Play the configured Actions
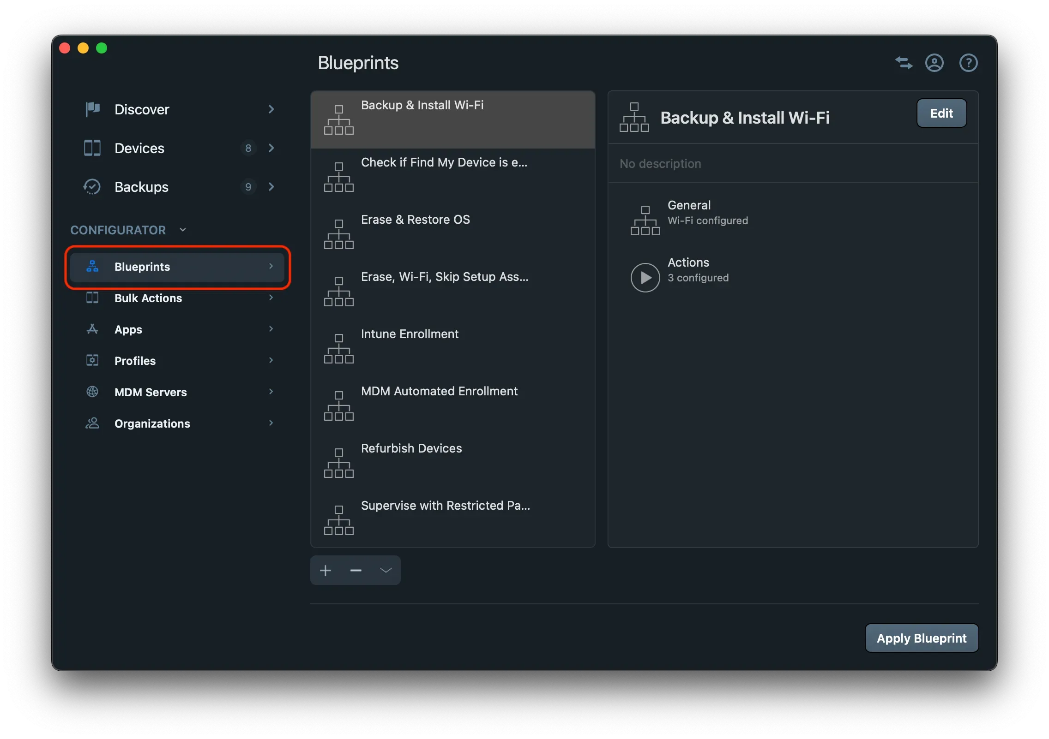Viewport: 1049px width, 739px height. pyautogui.click(x=645, y=277)
